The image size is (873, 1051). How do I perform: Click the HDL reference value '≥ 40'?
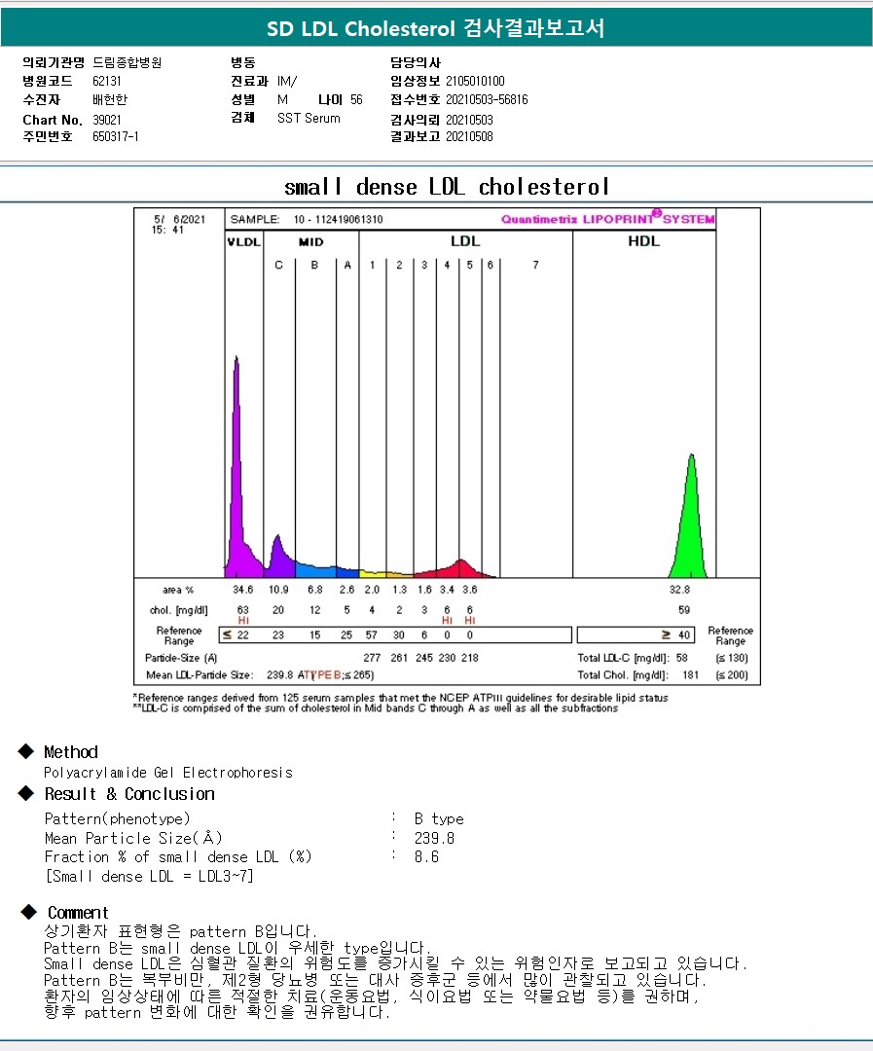[x=675, y=634]
